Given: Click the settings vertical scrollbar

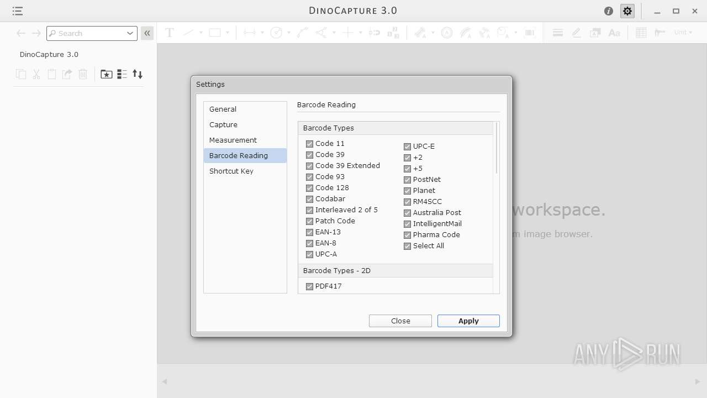Looking at the screenshot, I should [497, 148].
